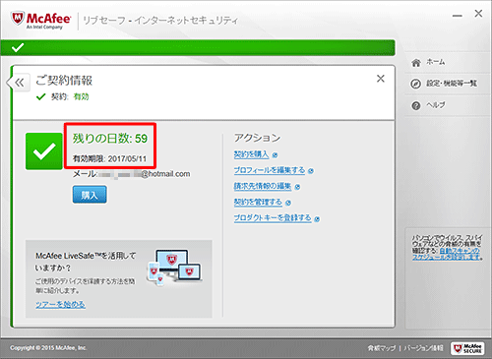This screenshot has width=492, height=359.
Task: Click the リブセーフ - インターネットセキュリティ title
Action: (x=160, y=21)
